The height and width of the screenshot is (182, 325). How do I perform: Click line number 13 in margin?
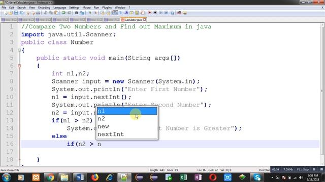10,120
